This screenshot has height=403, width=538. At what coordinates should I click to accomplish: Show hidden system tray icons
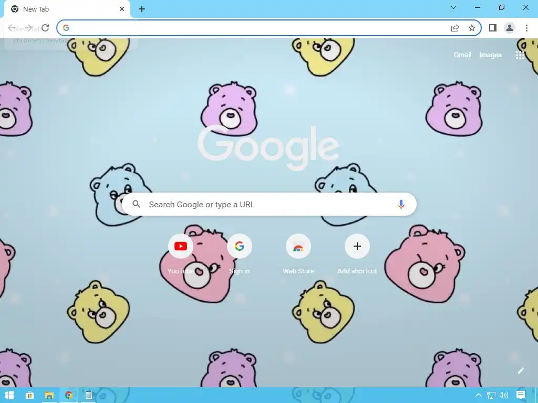[x=478, y=395]
